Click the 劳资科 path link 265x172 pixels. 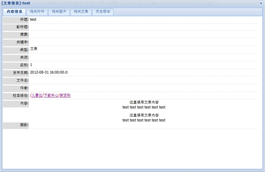pos(65,95)
